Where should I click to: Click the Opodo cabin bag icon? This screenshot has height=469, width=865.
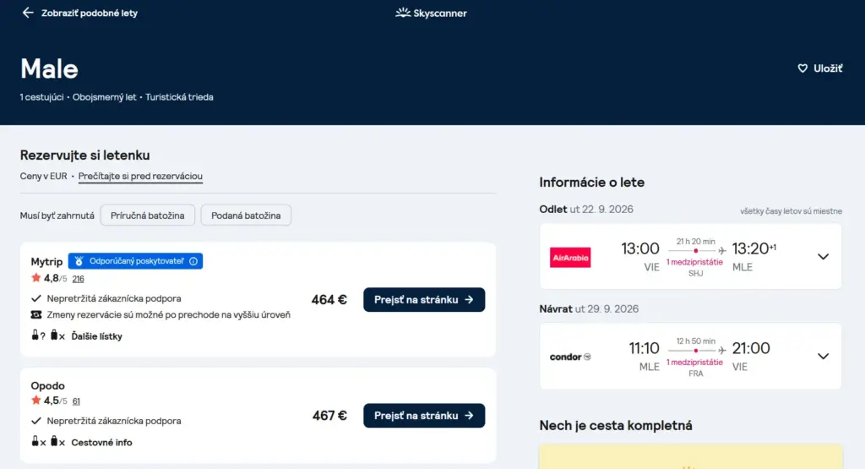[35, 441]
